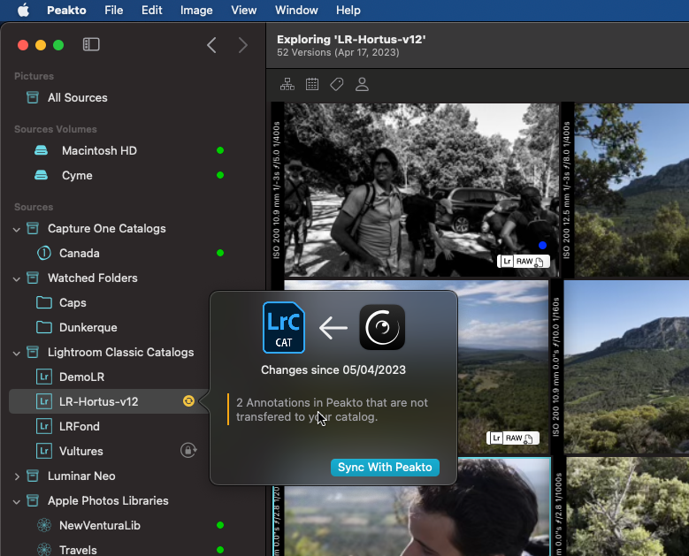Image resolution: width=689 pixels, height=556 pixels.
Task: Click '52 Versions (Apr 17, 2023)' subtitle
Action: (x=338, y=52)
